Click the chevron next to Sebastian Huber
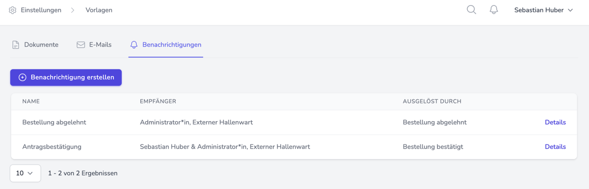This screenshot has width=589, height=189. click(570, 10)
